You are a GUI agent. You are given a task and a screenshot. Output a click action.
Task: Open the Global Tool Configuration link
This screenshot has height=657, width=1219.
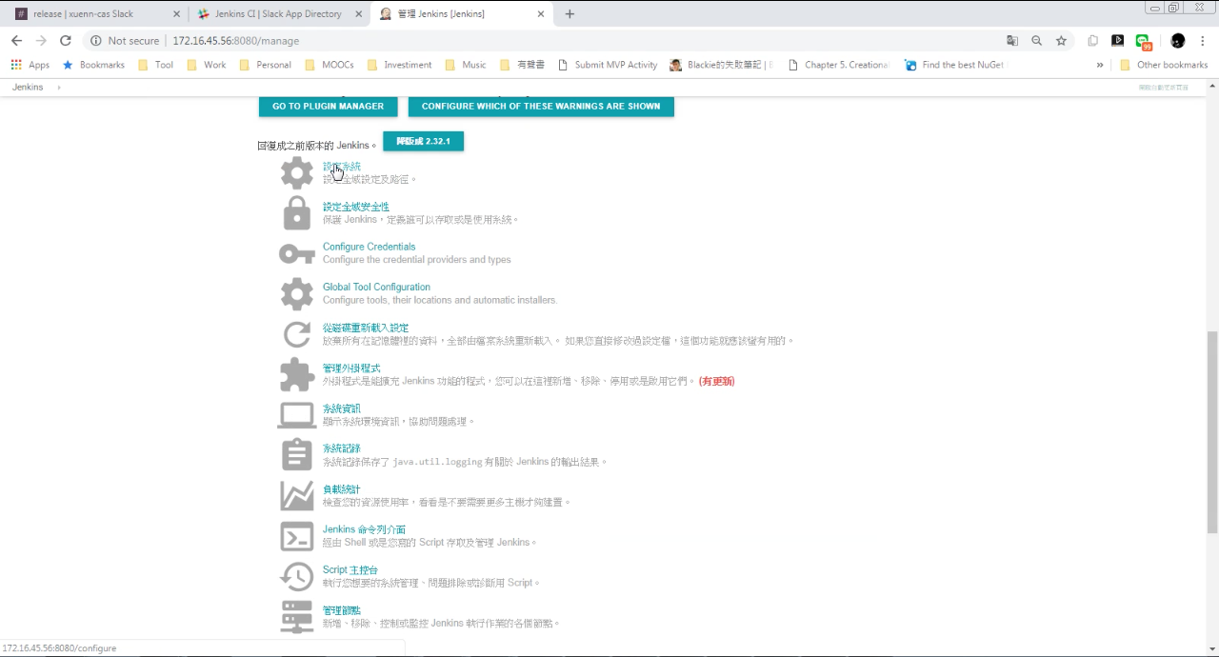[x=376, y=287]
